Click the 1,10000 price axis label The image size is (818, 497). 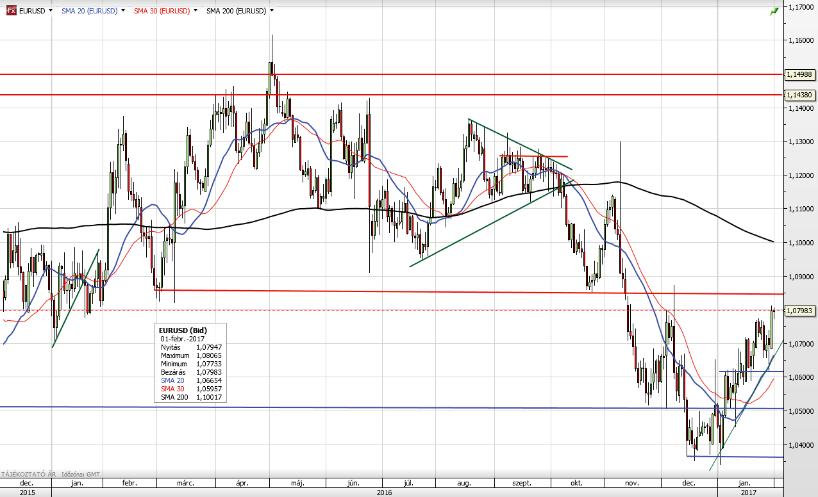point(801,243)
